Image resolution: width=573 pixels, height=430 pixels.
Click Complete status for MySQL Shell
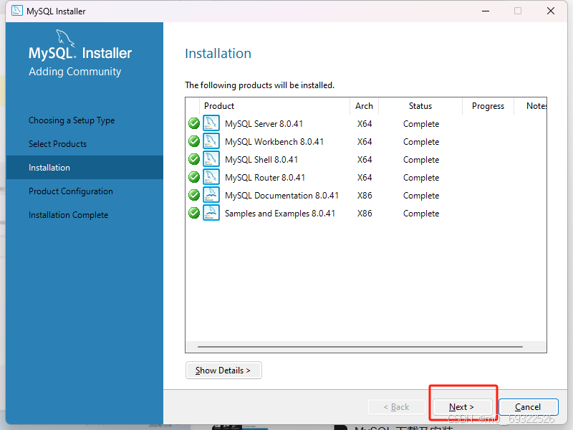421,160
